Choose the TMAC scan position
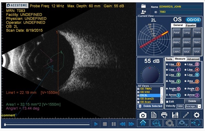 click(197, 42)
